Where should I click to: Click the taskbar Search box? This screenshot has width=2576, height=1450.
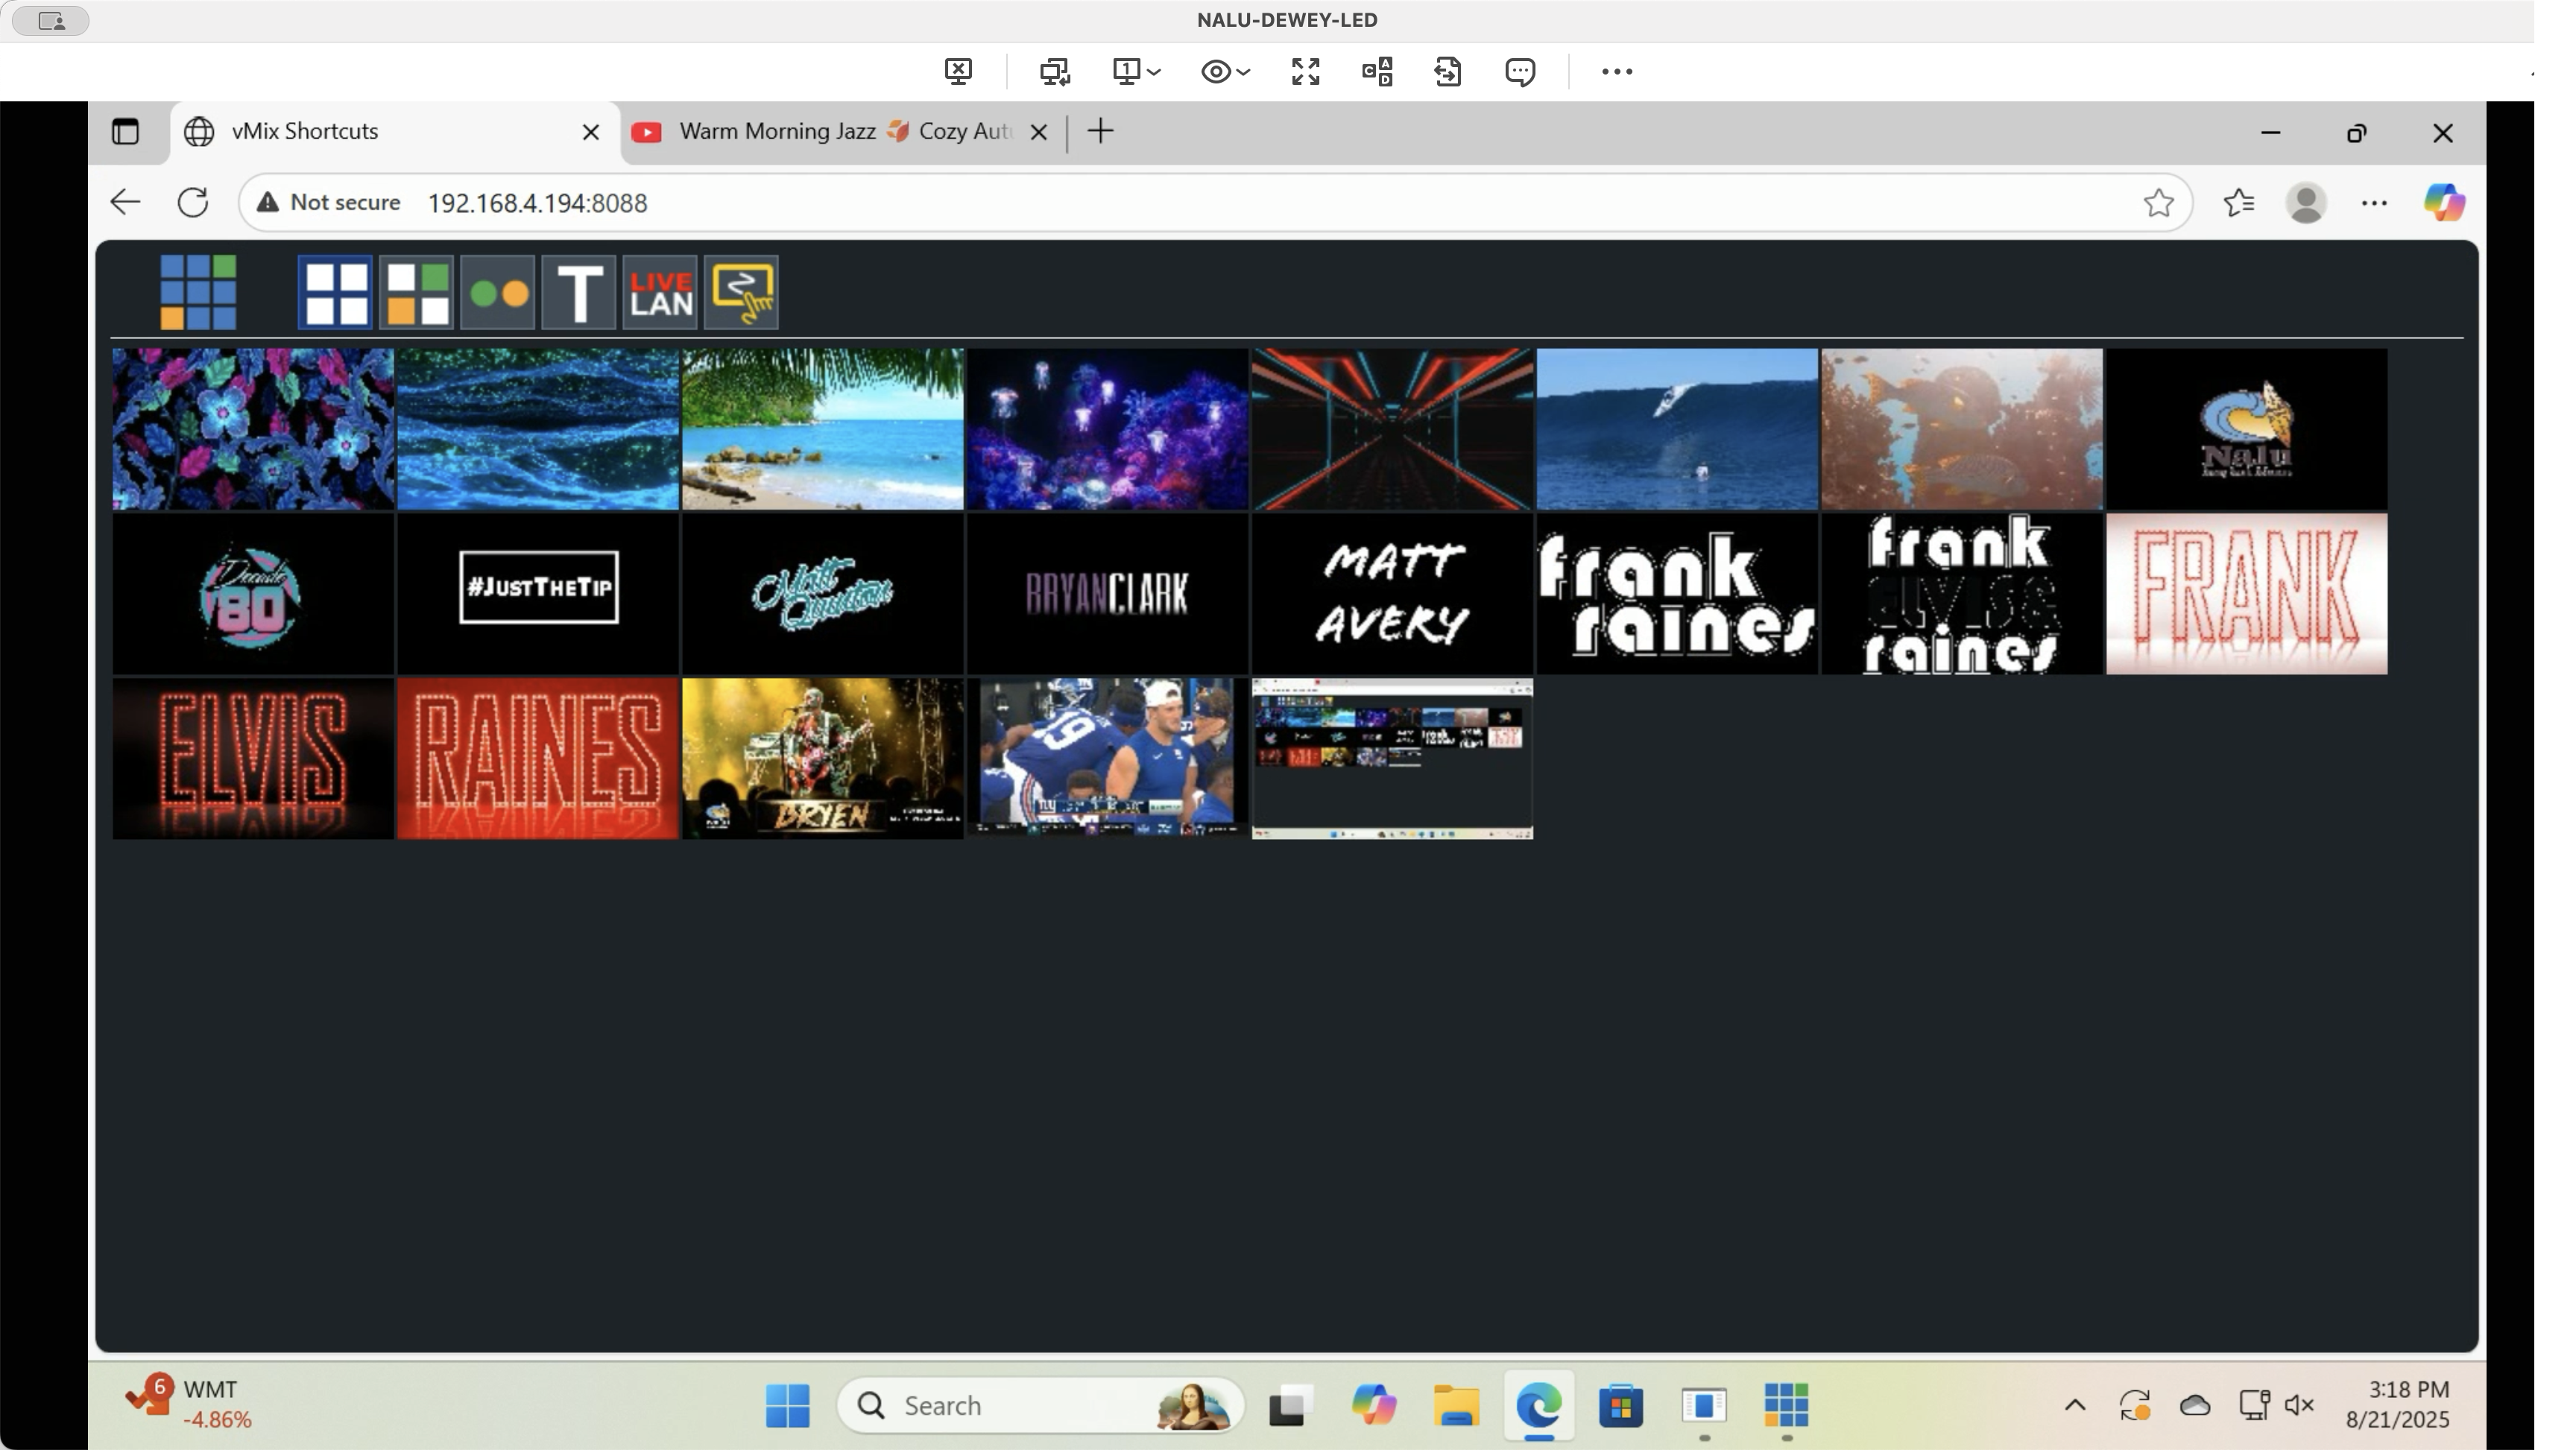pyautogui.click(x=1041, y=1405)
